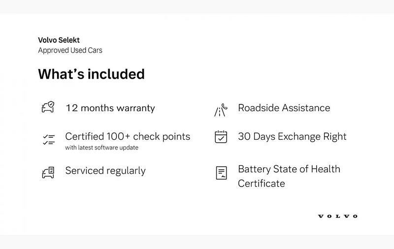The image size is (394, 249).
Task: Click the serviced car document icon
Action: (x=48, y=172)
